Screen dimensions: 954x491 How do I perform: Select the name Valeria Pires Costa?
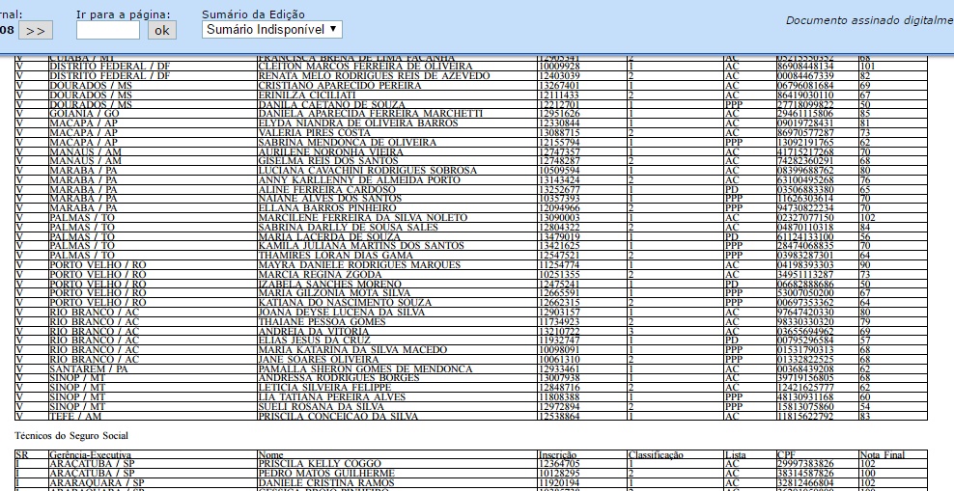point(314,132)
